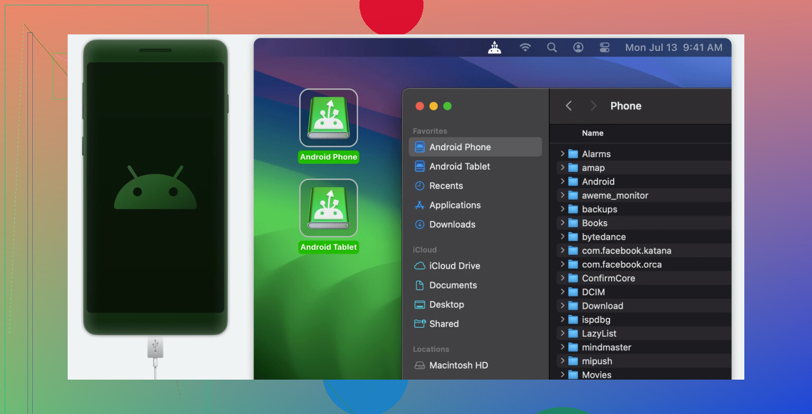Image resolution: width=812 pixels, height=414 pixels.
Task: Select Android Phone drive on desktop
Action: point(328,118)
